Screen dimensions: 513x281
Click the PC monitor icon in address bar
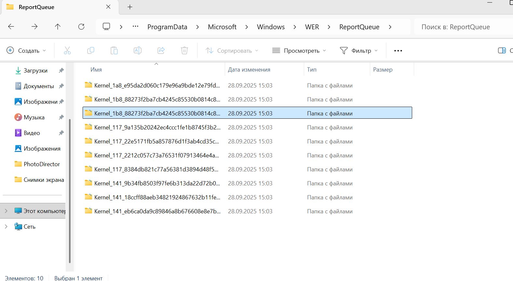click(106, 27)
